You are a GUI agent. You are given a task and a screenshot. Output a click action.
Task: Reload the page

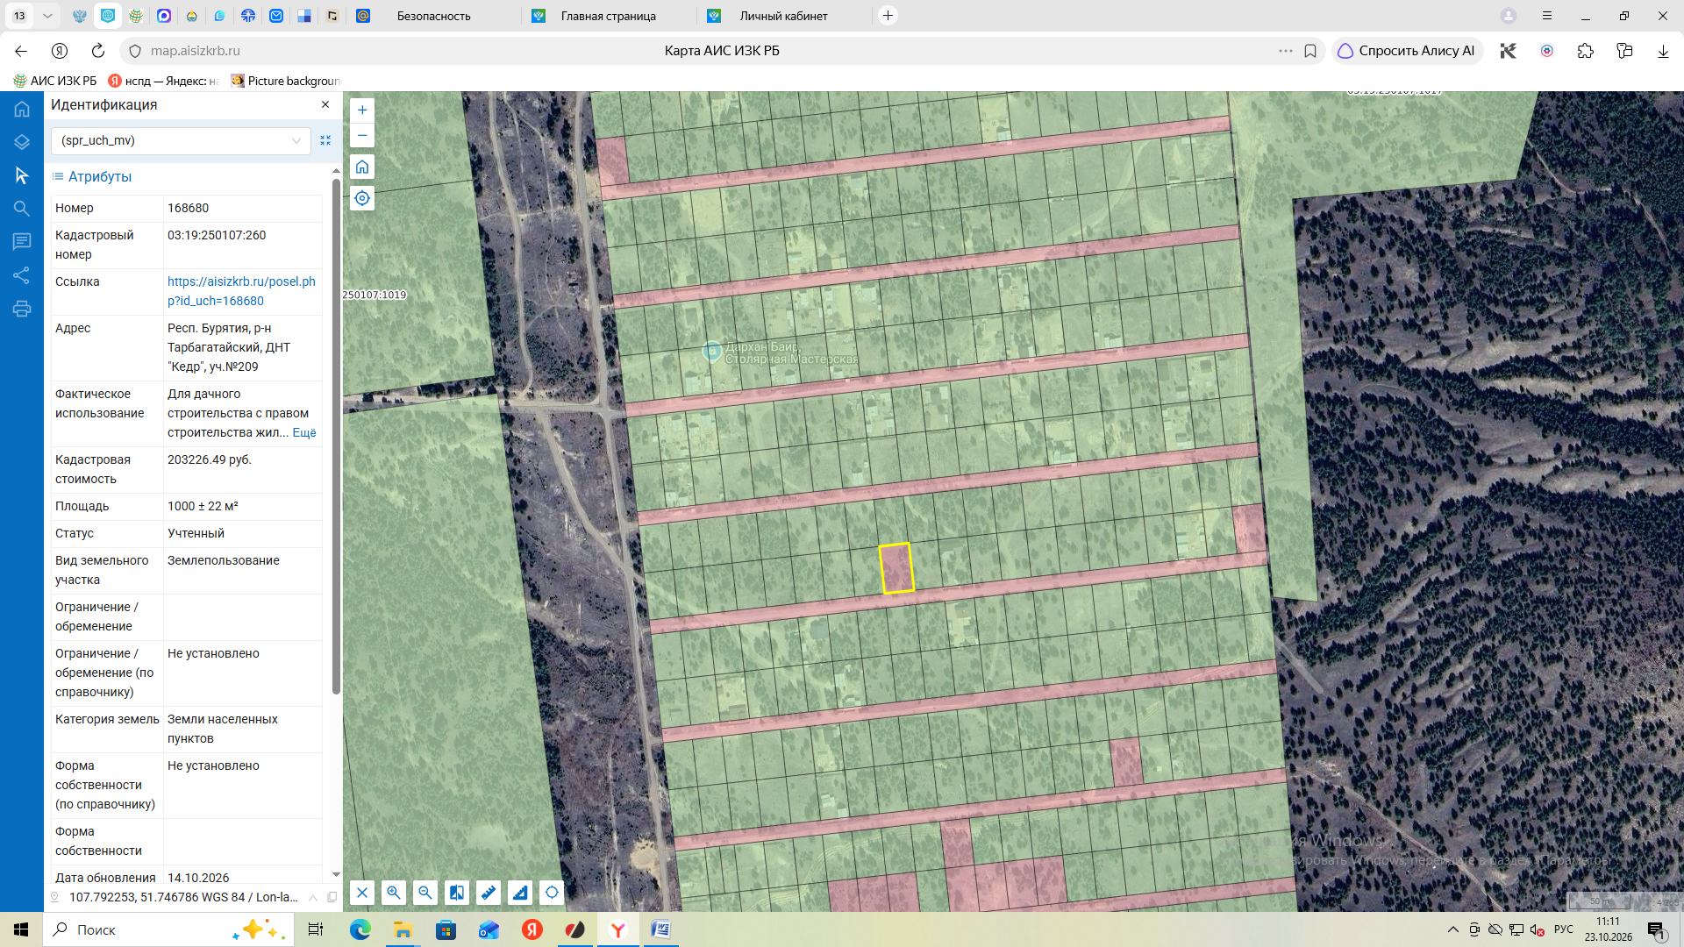point(98,51)
